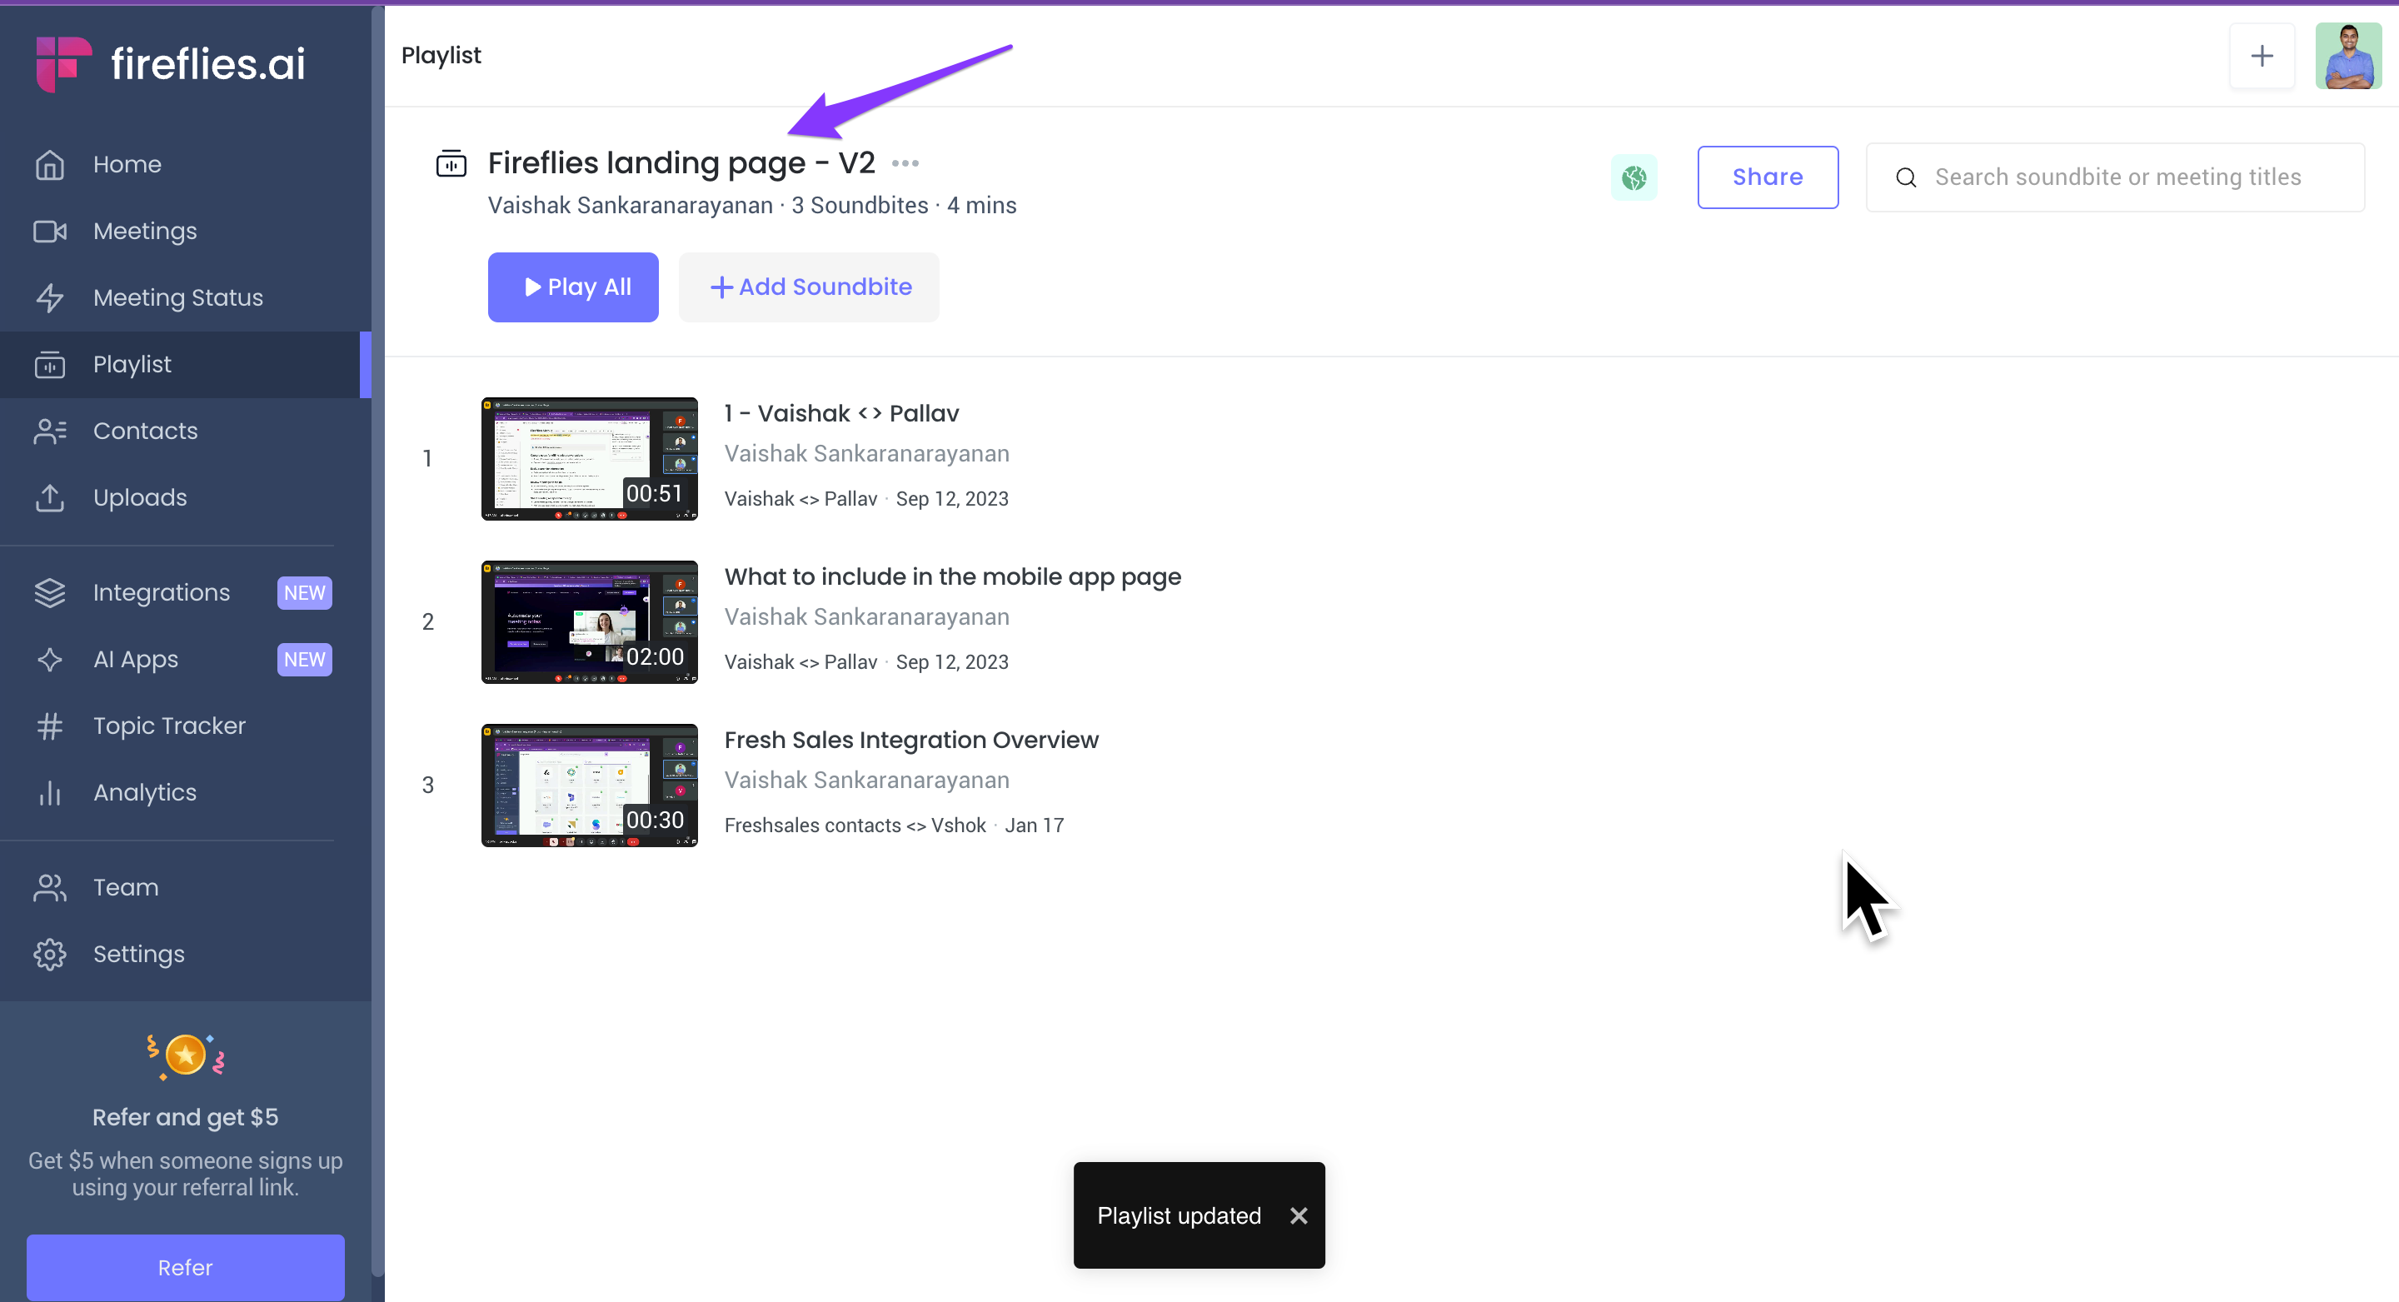Open Integrations page
This screenshot has width=2399, height=1302.
click(x=185, y=593)
